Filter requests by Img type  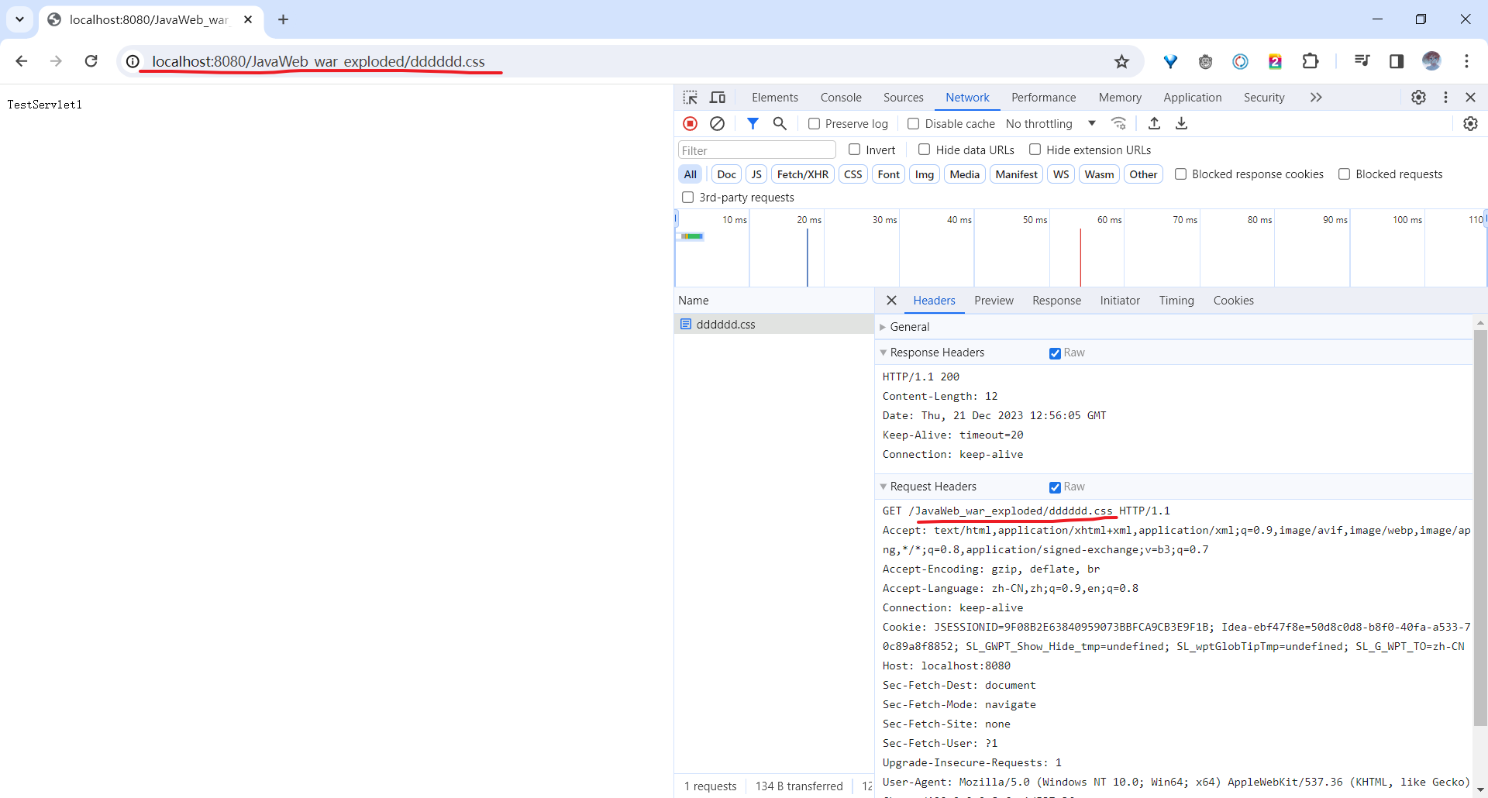924,174
